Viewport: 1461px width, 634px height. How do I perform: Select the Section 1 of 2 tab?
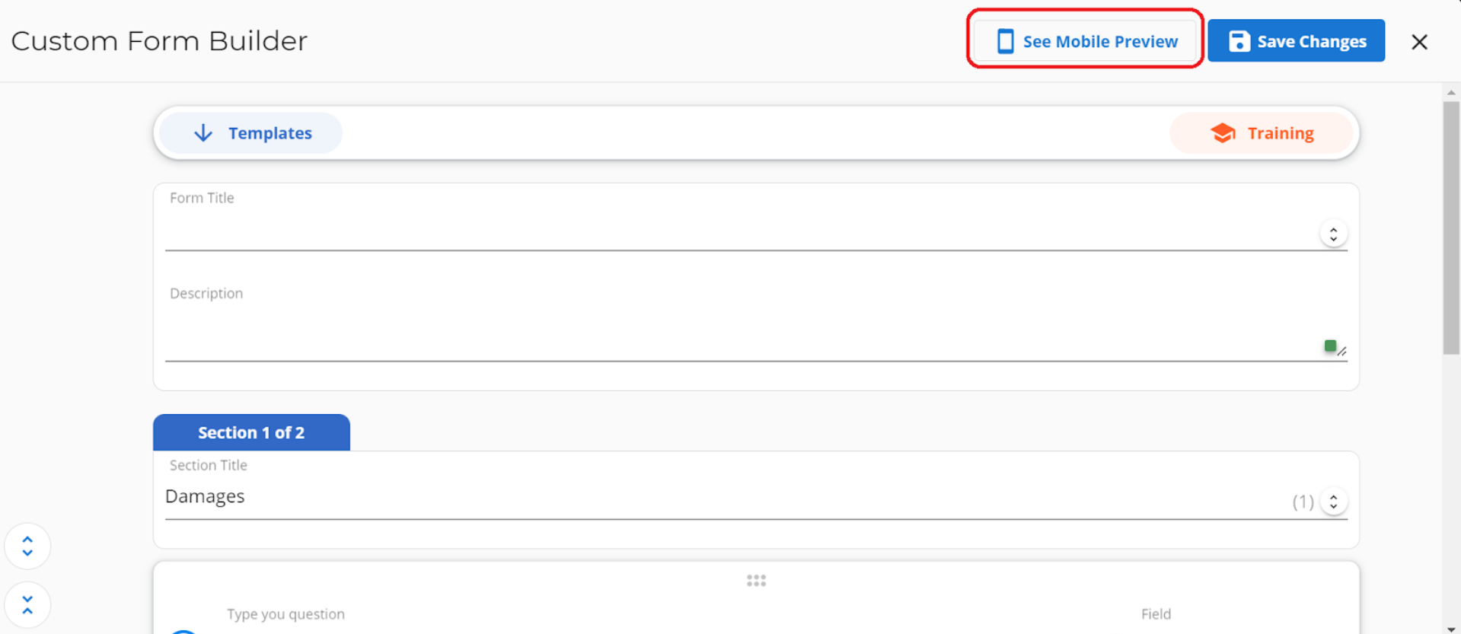tap(251, 432)
